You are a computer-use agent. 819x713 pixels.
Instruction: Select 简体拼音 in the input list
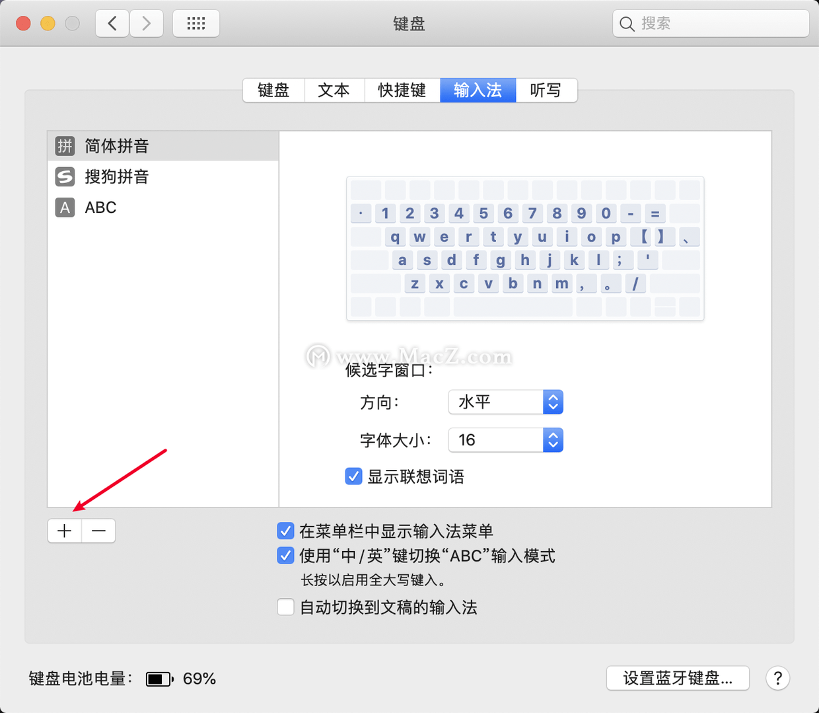tap(116, 146)
